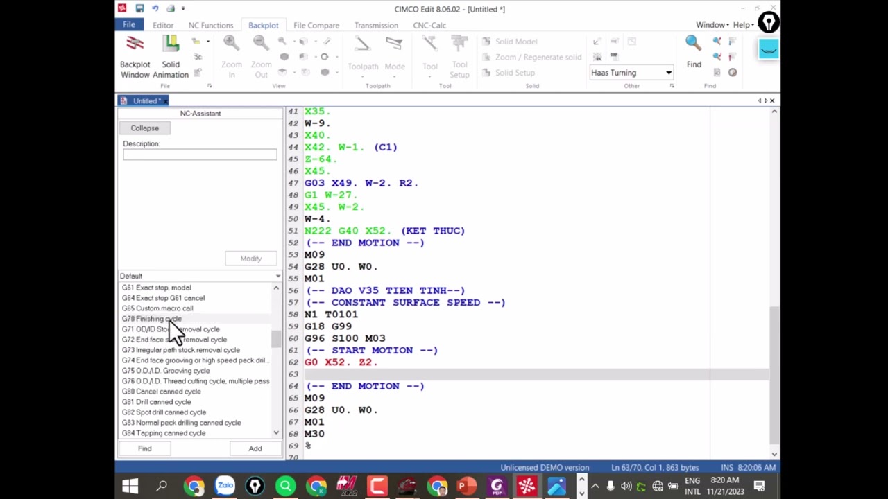Select the Untitled document tab
The image size is (888, 499).
pyautogui.click(x=144, y=101)
